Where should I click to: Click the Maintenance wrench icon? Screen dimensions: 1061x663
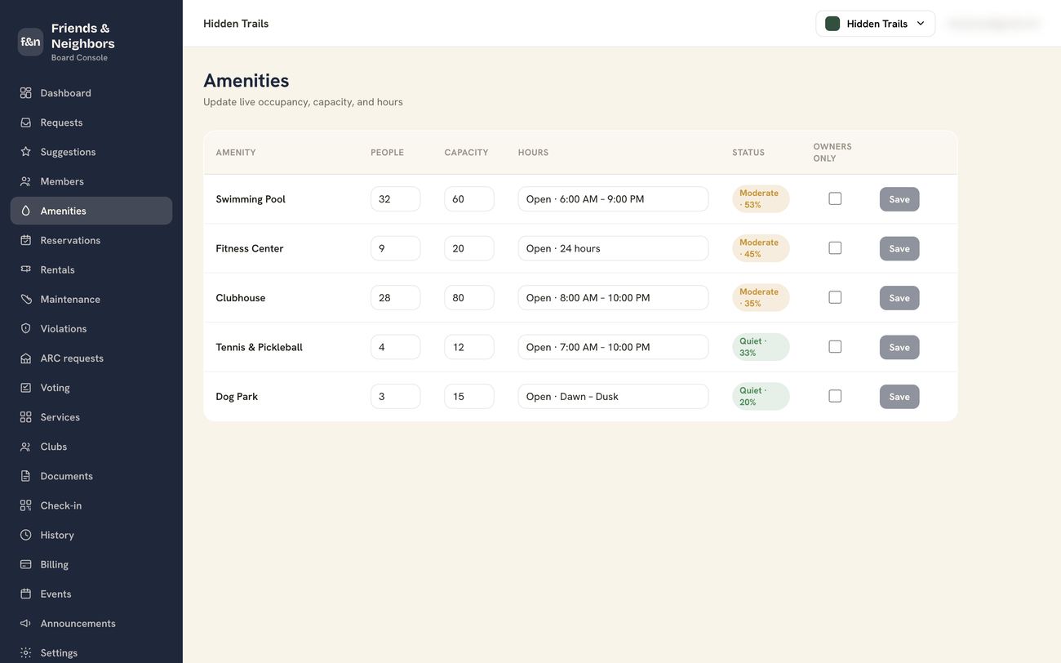pos(26,299)
